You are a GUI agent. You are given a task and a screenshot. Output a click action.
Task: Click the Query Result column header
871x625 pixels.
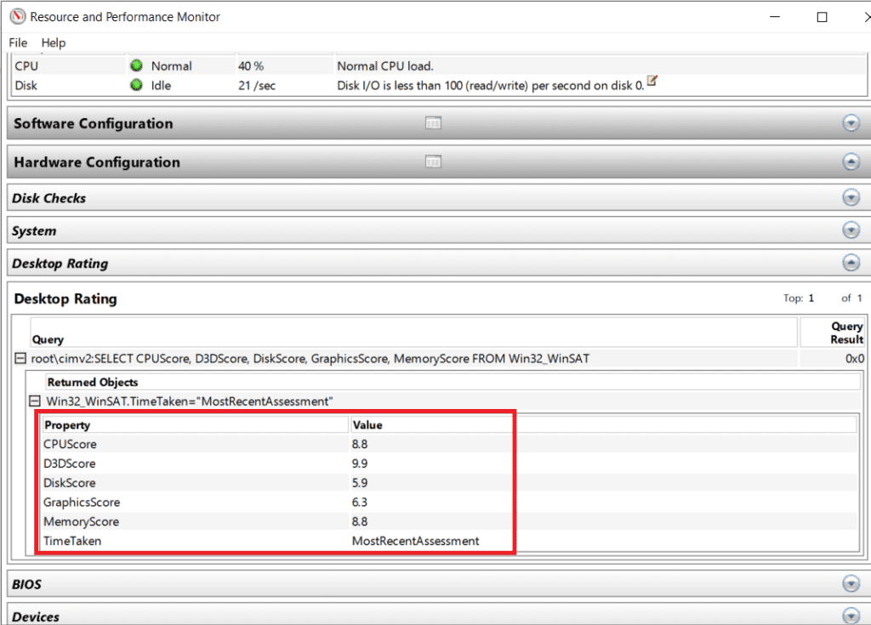click(x=832, y=332)
